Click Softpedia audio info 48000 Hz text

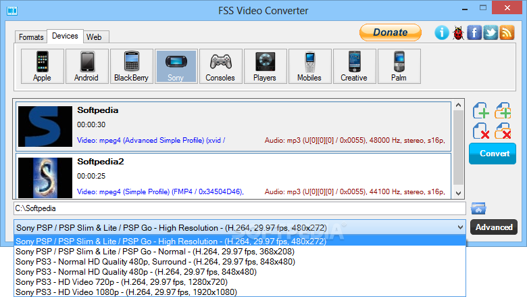pyautogui.click(x=355, y=140)
